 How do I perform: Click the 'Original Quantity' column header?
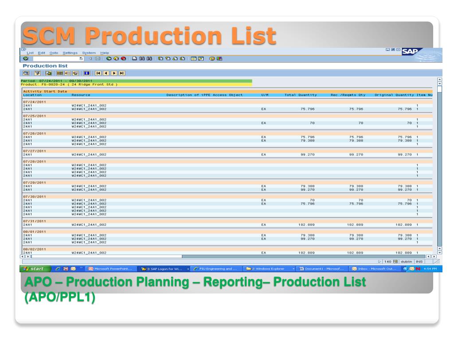coord(394,95)
